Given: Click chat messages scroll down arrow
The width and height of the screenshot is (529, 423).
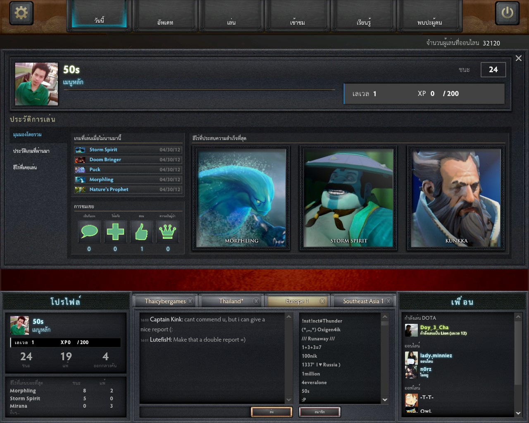Looking at the screenshot, I should tap(288, 400).
